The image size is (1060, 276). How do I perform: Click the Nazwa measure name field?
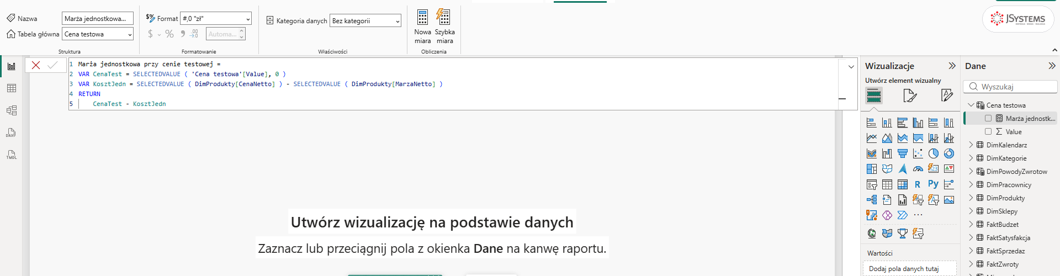(x=98, y=18)
